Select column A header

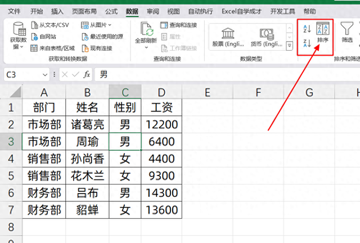pos(44,92)
